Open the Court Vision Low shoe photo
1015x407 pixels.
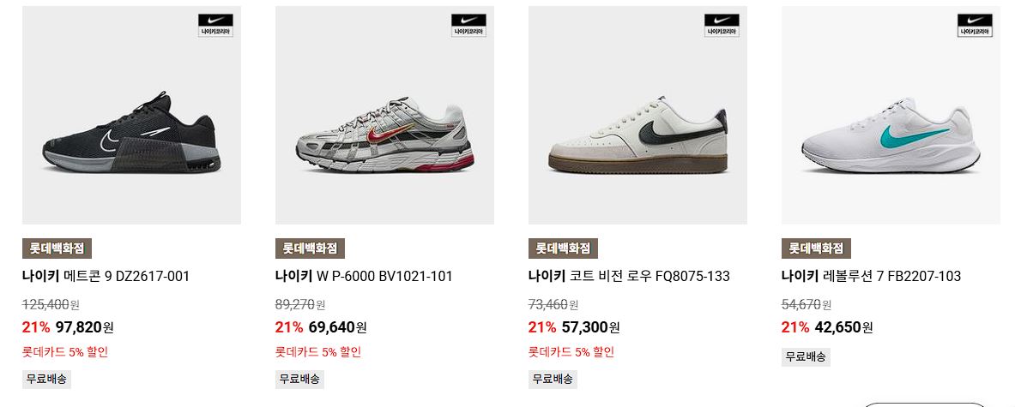pos(637,115)
